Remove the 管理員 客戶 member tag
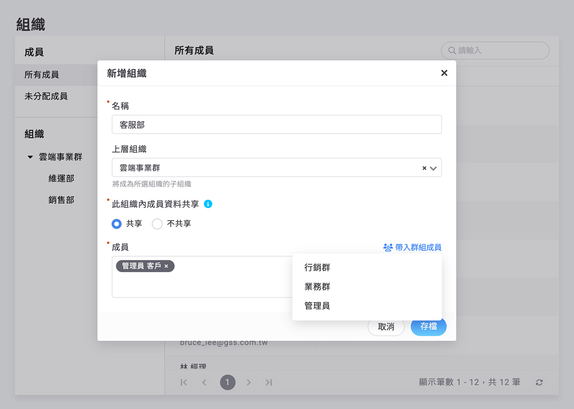Screen dimensions: 574x409 (167, 266)
